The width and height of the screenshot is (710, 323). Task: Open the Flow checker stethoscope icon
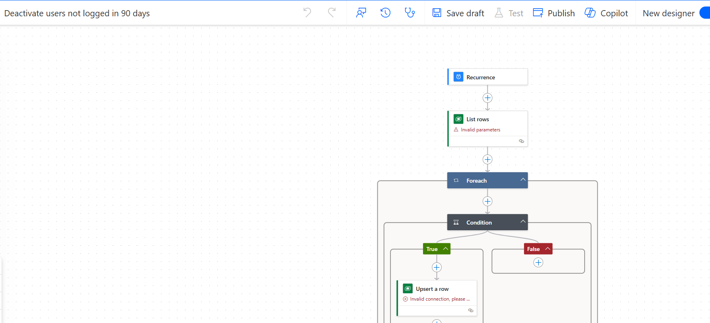pos(410,13)
